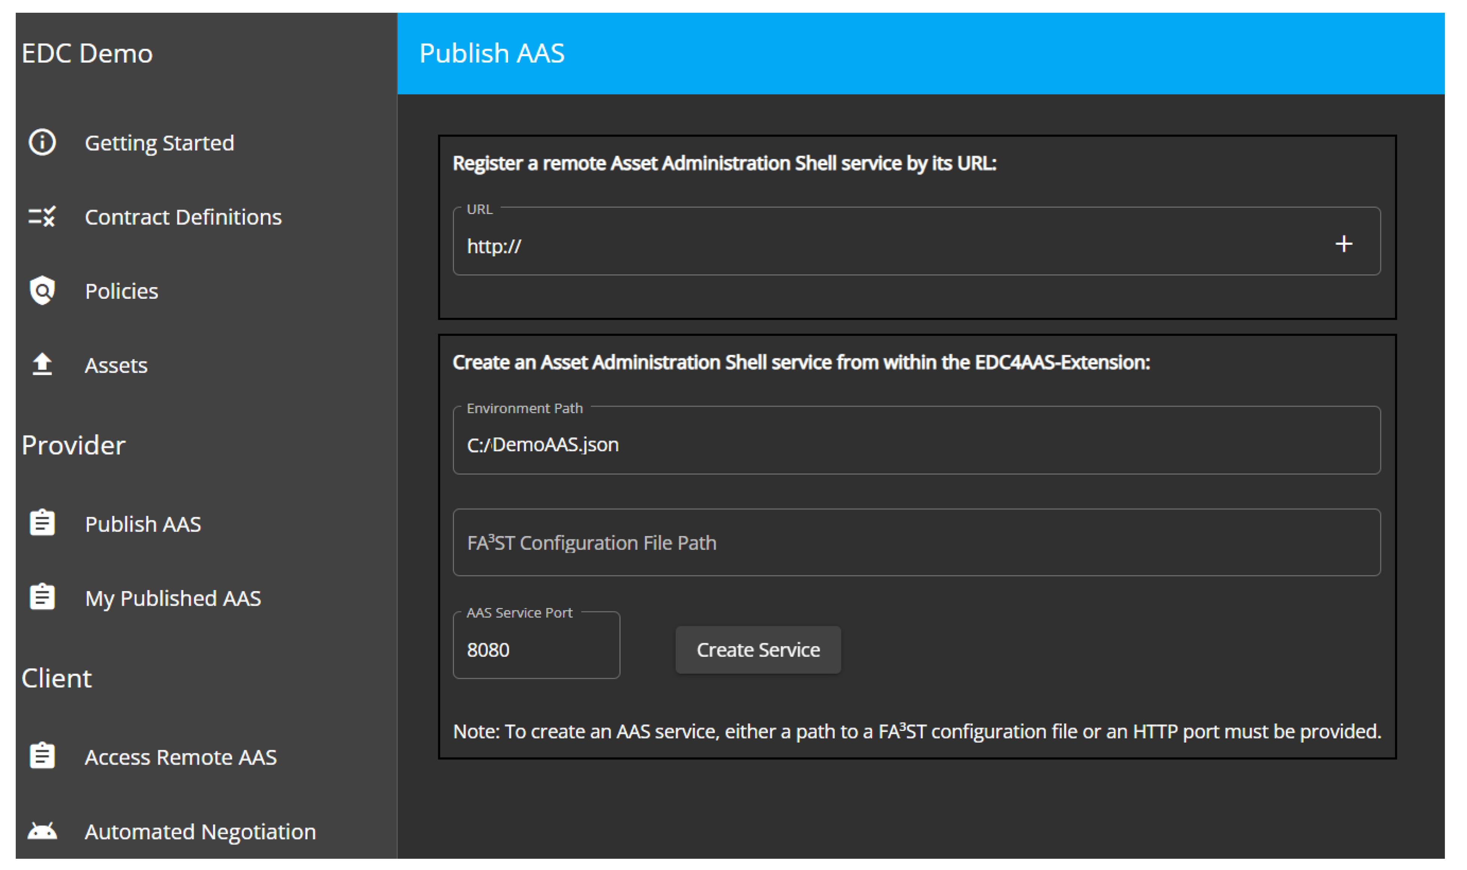Go to Contract Definitions page
Image resolution: width=1467 pixels, height=870 pixels.
(183, 217)
